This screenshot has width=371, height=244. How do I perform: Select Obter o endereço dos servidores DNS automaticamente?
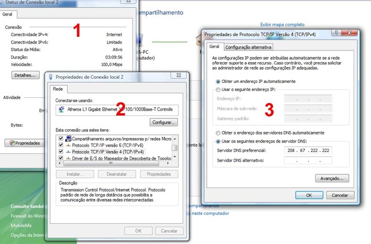tap(218, 133)
